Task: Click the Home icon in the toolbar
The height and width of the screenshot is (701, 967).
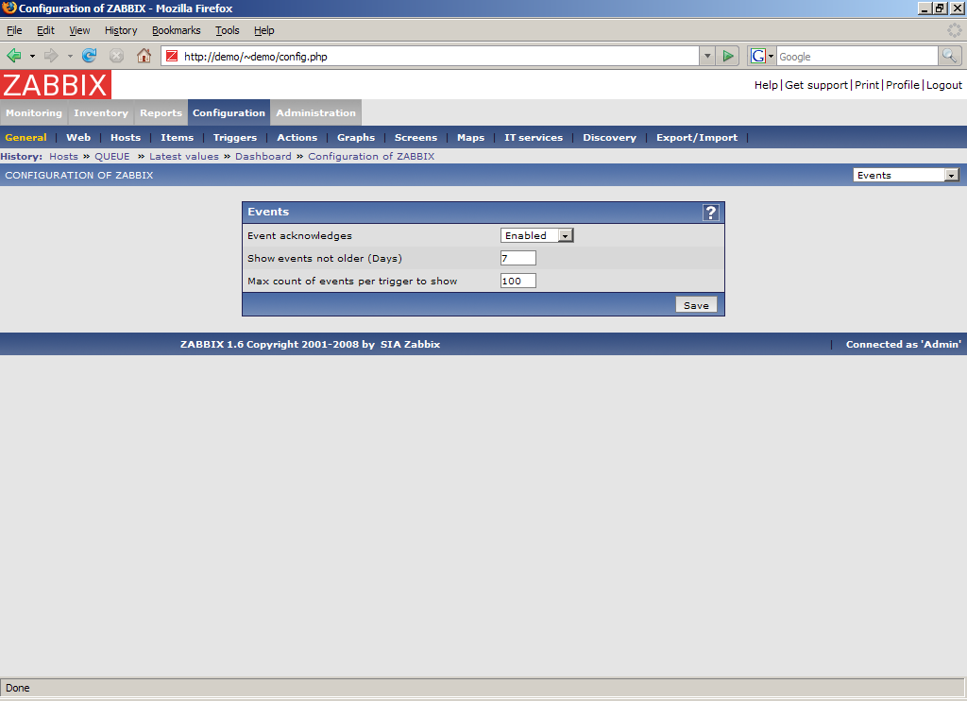Action: [144, 56]
